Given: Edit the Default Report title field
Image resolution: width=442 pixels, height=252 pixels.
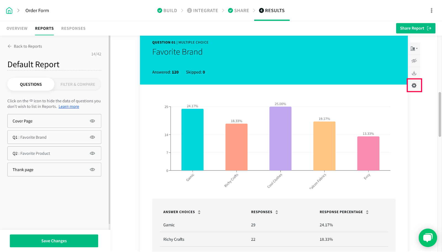Looking at the screenshot, I should (x=54, y=64).
